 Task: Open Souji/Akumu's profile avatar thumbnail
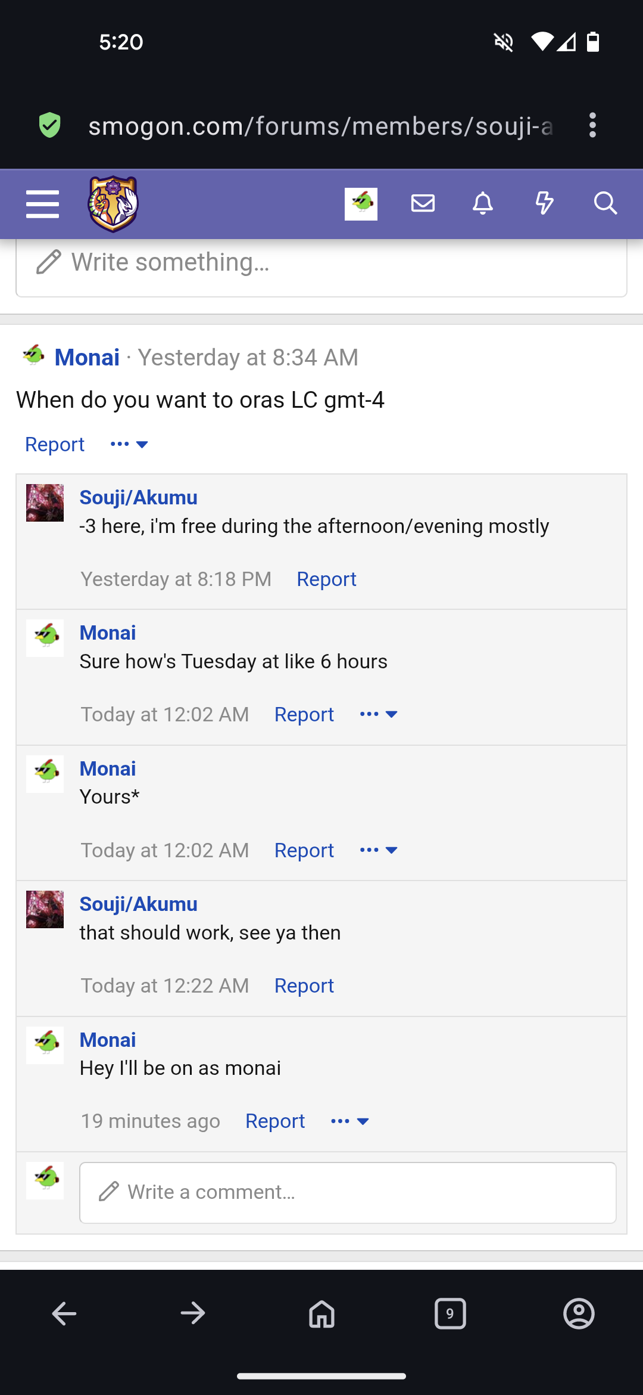45,503
